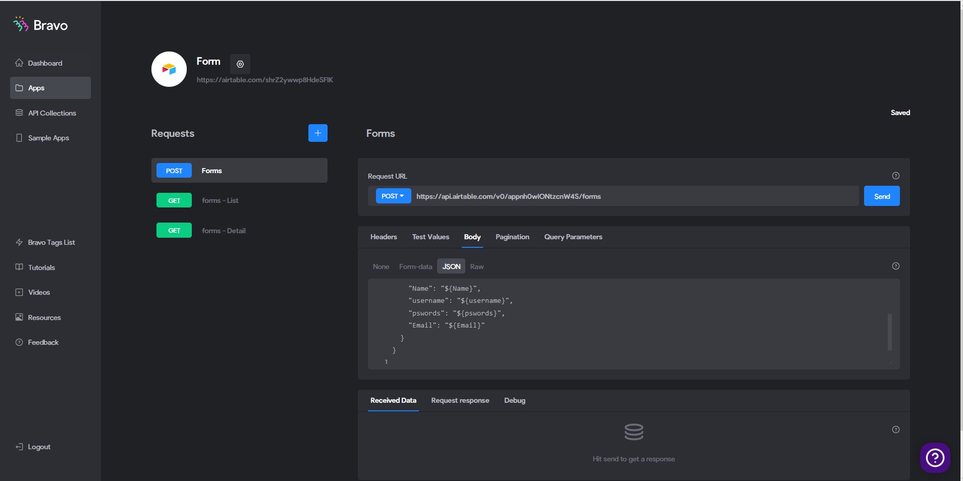Expand the POST method dropdown
Viewport: 963px width, 481px height.
pos(393,196)
